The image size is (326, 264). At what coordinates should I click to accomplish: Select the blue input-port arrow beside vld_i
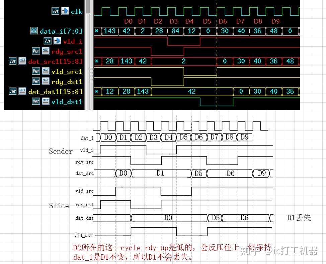(58, 40)
